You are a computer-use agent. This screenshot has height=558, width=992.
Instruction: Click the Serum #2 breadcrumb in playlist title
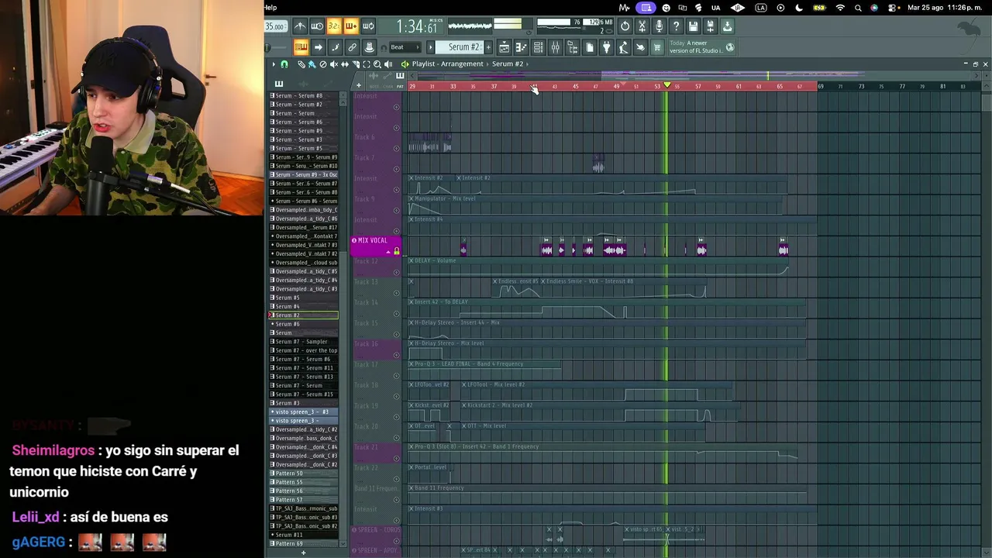click(508, 64)
